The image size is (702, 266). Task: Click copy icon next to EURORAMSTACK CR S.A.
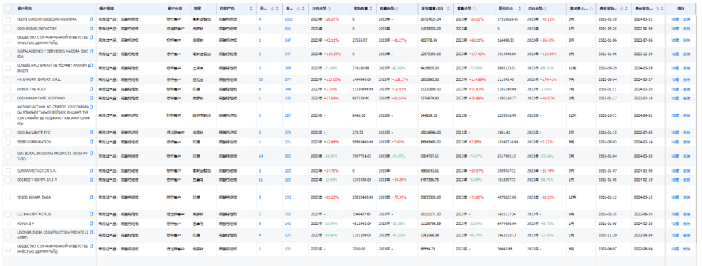(92, 171)
